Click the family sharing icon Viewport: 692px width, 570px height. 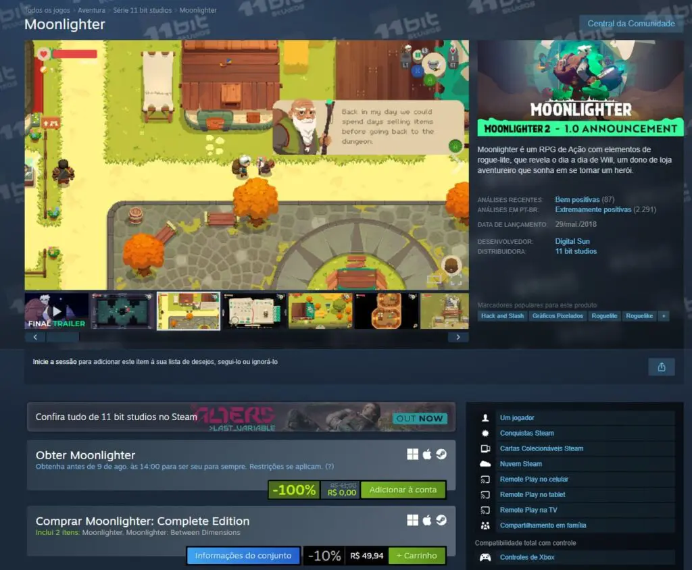485,525
